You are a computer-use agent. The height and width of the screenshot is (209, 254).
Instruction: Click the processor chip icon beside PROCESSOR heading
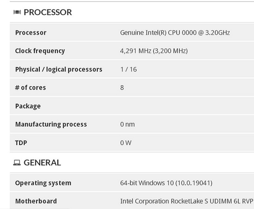[x=17, y=12]
